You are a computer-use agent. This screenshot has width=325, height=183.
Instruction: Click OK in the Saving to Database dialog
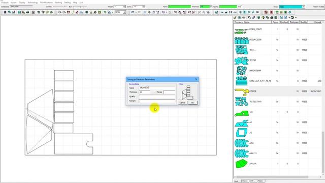[x=192, y=103]
